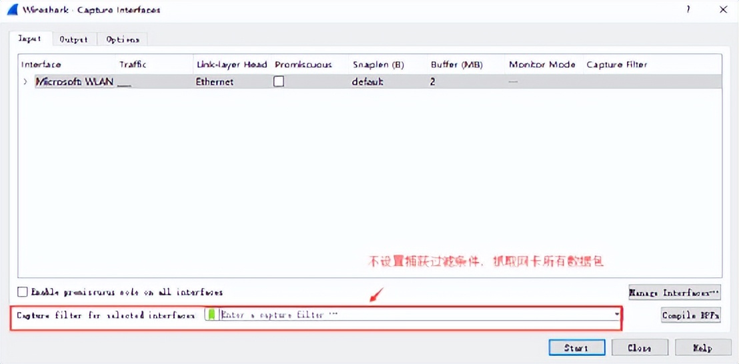Open Manage Interfaces dialog
The height and width of the screenshot is (364, 739).
(x=674, y=293)
